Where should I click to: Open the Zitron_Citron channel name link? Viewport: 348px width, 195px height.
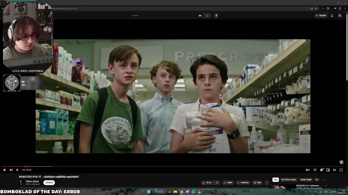32,181
